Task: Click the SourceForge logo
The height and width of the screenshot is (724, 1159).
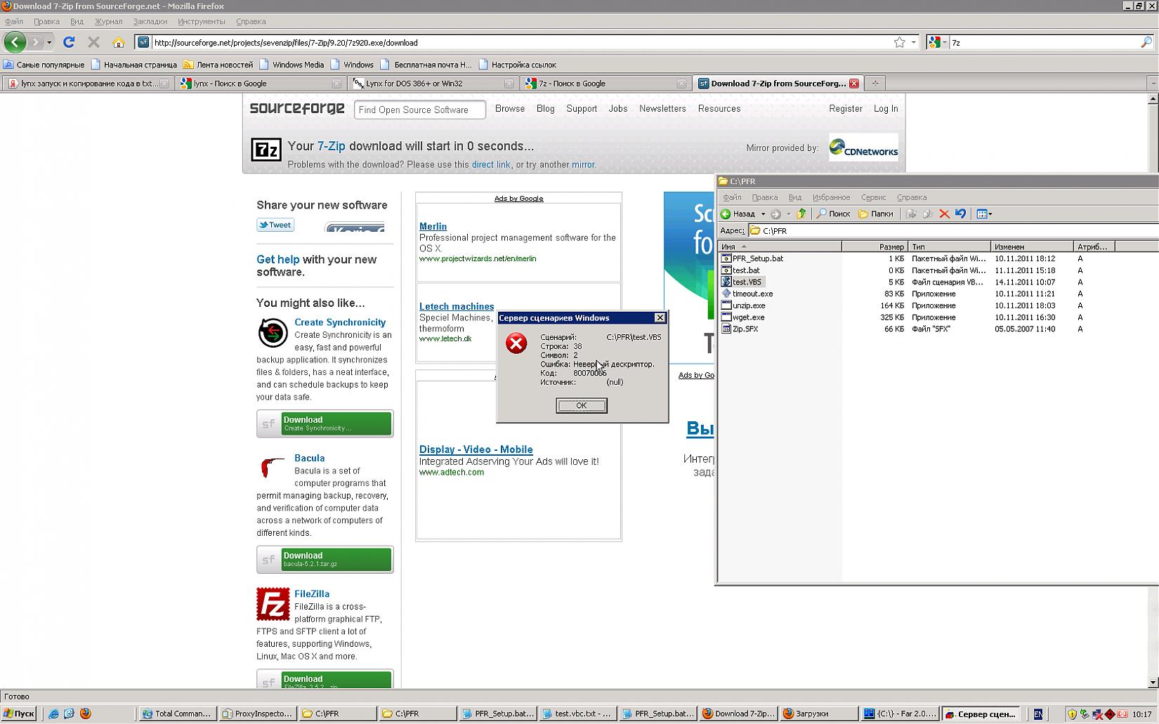Action: [x=297, y=108]
